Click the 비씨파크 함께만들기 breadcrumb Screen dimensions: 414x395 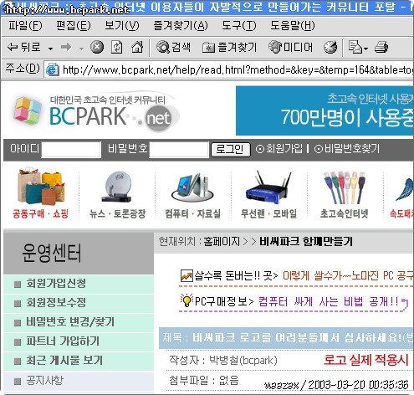coord(306,241)
